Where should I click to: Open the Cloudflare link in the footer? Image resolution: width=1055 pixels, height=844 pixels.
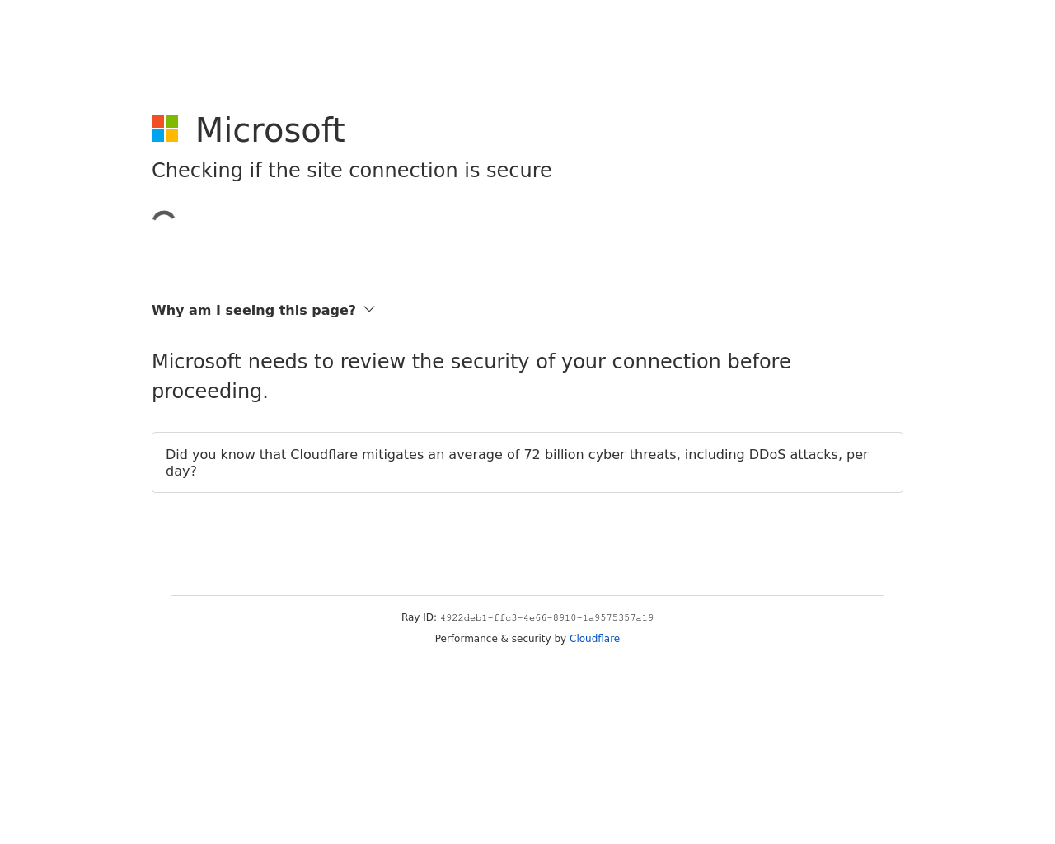coord(594,639)
